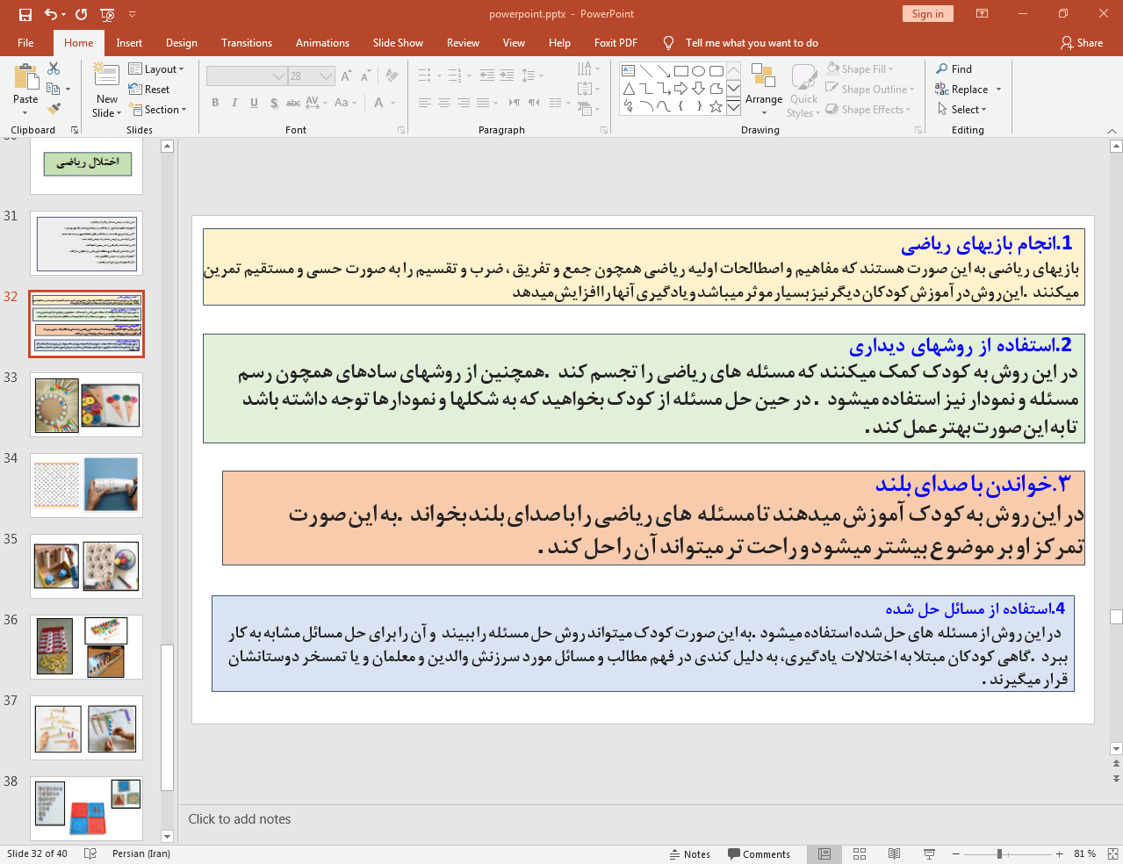Viewport: 1123px width, 864px height.
Task: Expand the shapes gallery More arrow
Action: 733,106
